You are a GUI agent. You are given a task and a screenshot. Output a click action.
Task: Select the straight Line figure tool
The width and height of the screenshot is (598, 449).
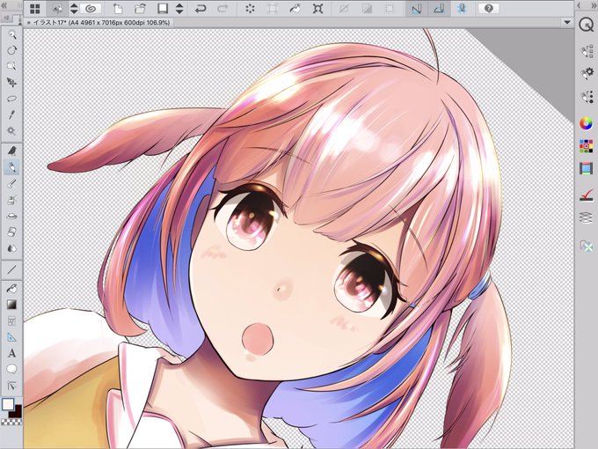pyautogui.click(x=11, y=269)
